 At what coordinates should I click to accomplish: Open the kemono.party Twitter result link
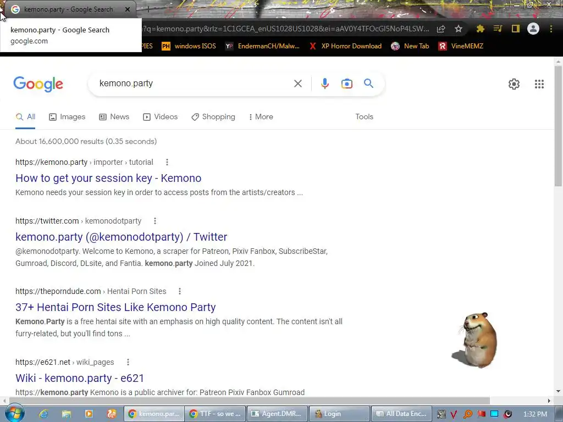point(122,237)
